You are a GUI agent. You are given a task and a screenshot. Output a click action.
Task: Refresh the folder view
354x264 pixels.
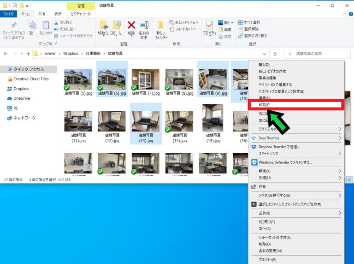click(275, 54)
